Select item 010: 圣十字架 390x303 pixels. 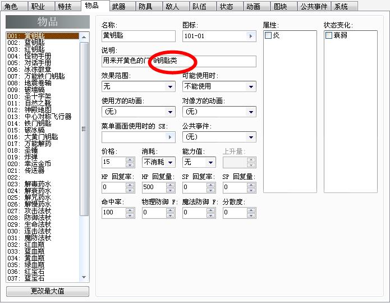click(x=43, y=97)
